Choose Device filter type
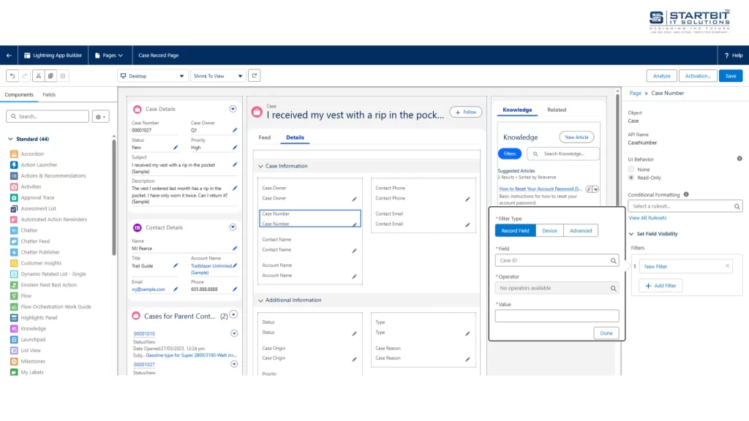The image size is (749, 421). point(549,230)
